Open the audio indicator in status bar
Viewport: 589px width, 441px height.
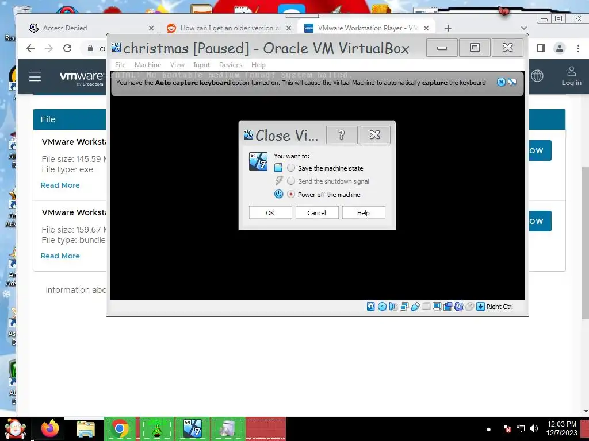tap(393, 307)
